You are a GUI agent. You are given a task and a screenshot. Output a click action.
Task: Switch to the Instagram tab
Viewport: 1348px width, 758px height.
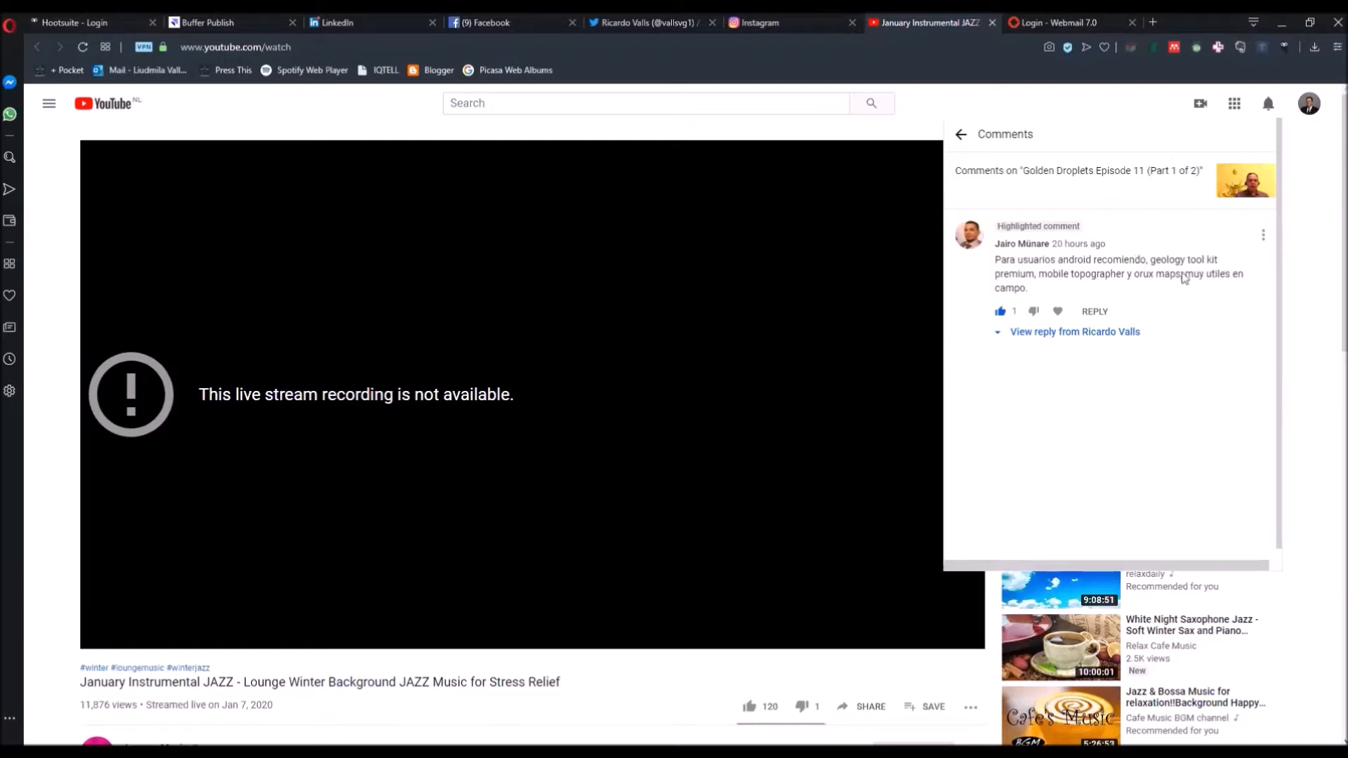tap(793, 22)
